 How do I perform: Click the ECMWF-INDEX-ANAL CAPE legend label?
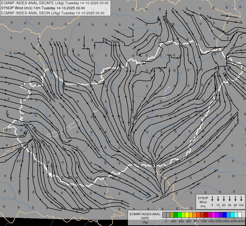click(x=145, y=216)
